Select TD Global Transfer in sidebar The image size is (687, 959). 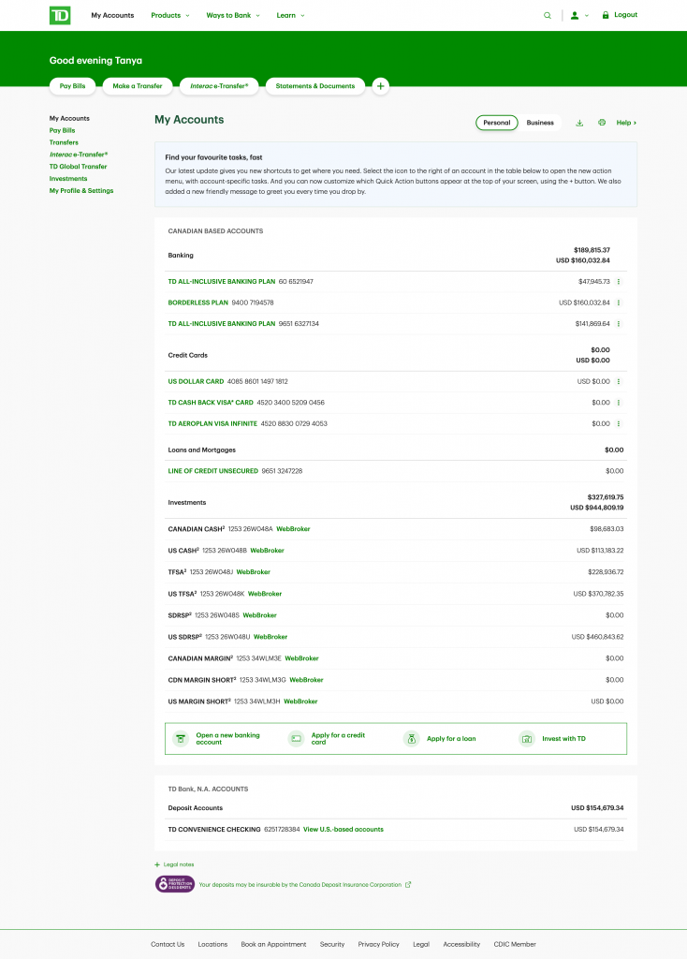(79, 167)
